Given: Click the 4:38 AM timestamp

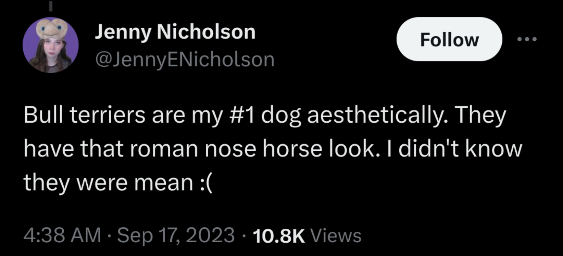Looking at the screenshot, I should coord(63,235).
